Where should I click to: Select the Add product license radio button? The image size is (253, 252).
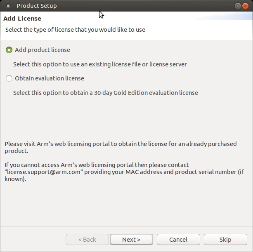(9, 50)
